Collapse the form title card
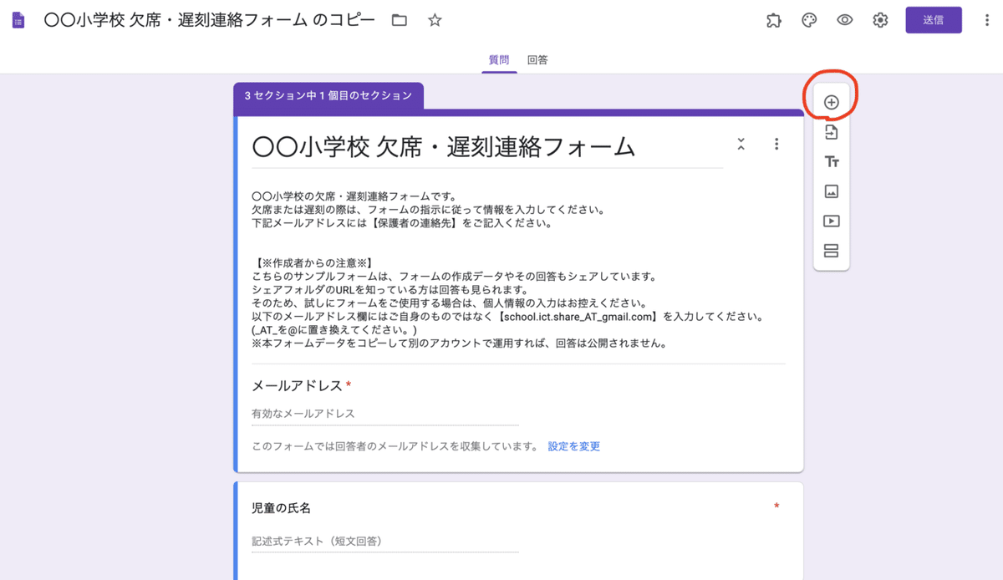Screen dimensions: 1003x580 pos(741,144)
